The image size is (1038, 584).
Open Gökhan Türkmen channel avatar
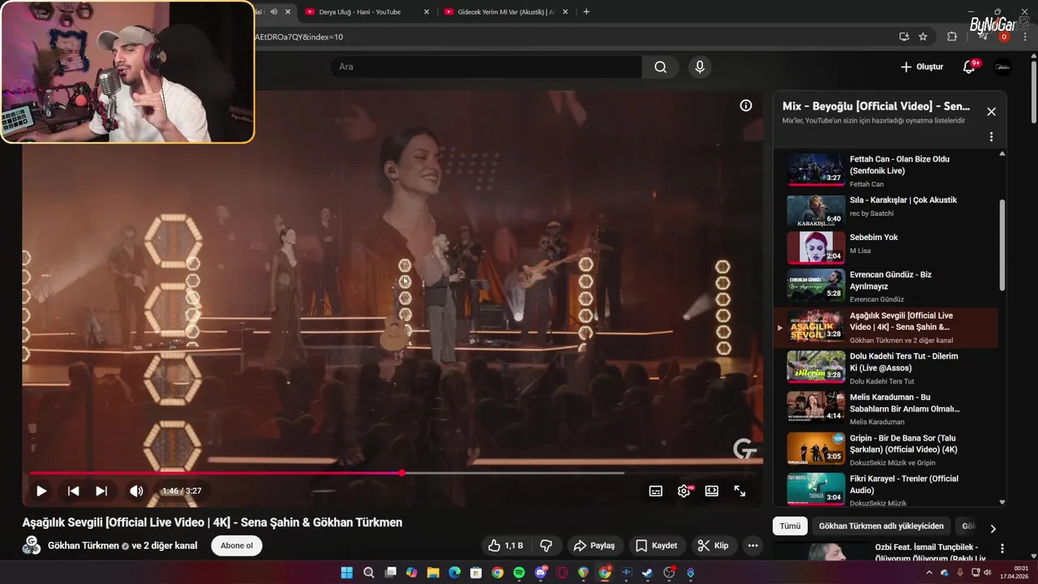(x=32, y=545)
